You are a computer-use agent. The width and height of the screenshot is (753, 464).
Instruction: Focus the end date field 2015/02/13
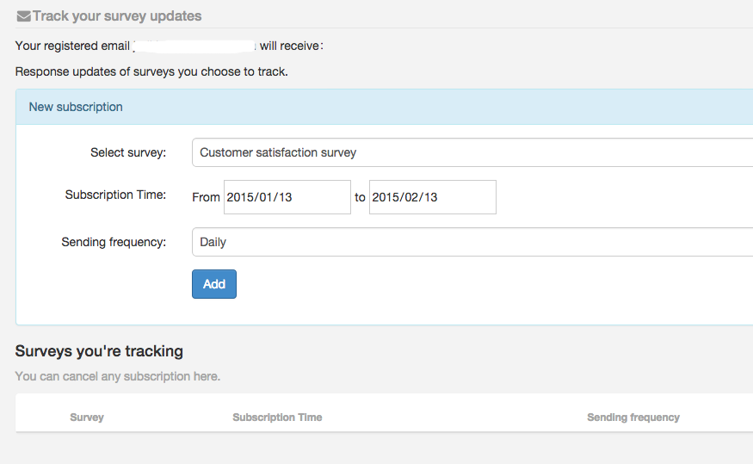[432, 197]
